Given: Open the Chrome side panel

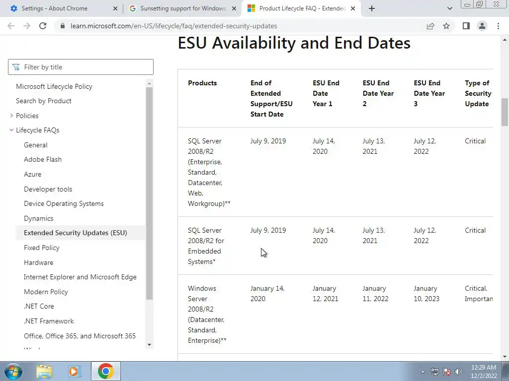Looking at the screenshot, I should [466, 26].
